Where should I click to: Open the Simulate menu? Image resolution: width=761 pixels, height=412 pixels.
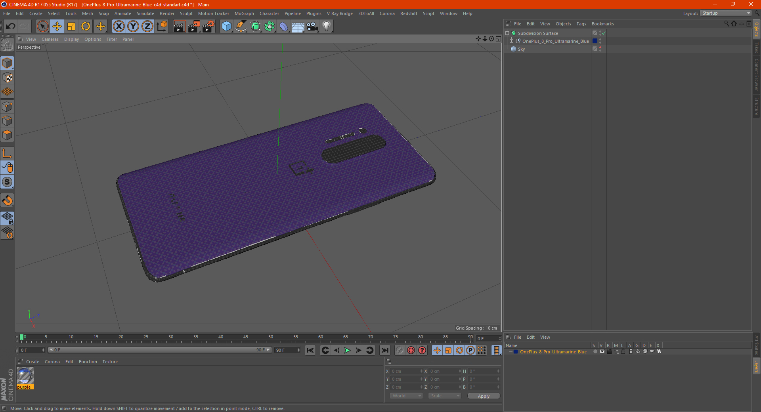tap(145, 13)
